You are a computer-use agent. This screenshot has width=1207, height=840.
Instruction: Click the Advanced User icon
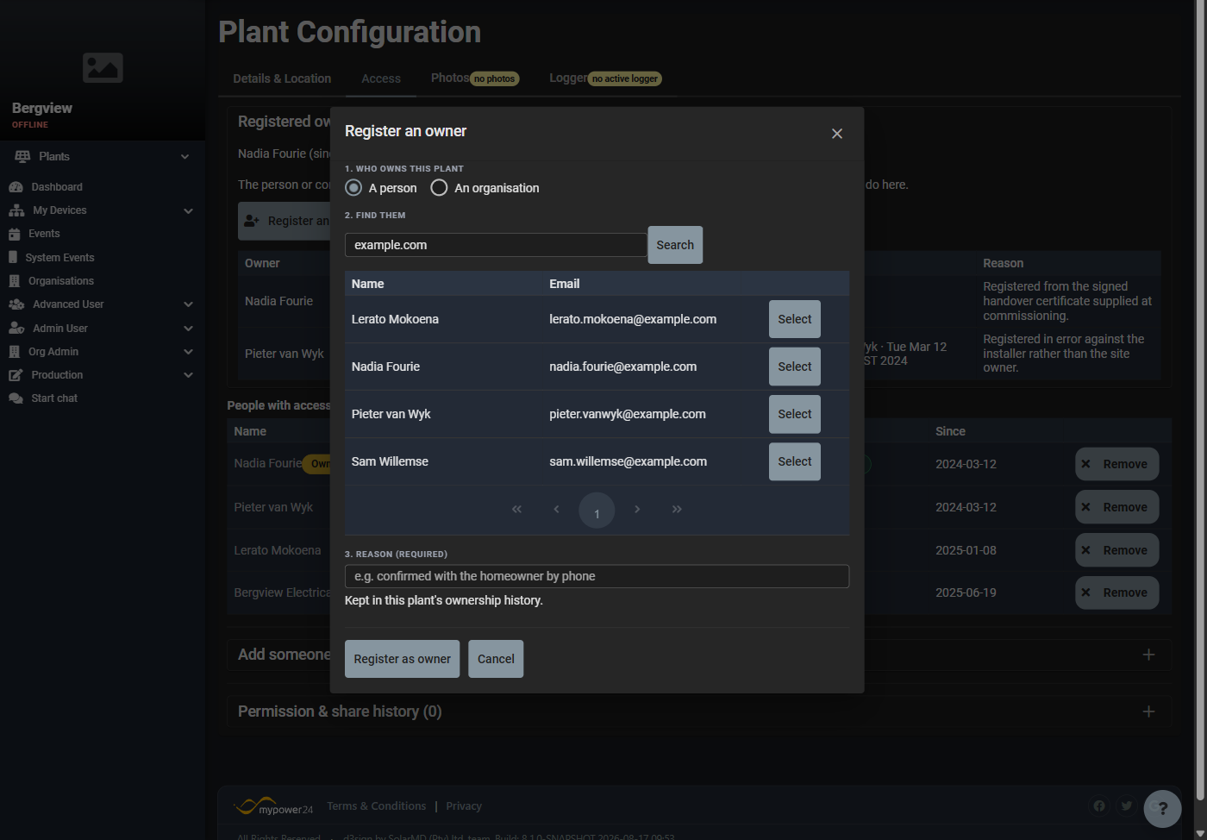point(16,304)
